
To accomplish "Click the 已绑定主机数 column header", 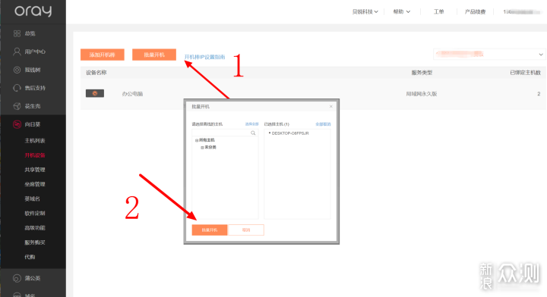I will tap(526, 73).
